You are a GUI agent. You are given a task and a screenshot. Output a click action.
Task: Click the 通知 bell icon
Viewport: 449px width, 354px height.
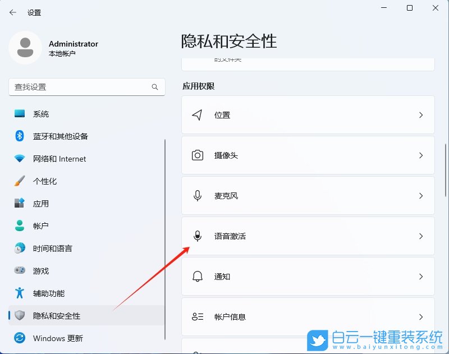(198, 277)
